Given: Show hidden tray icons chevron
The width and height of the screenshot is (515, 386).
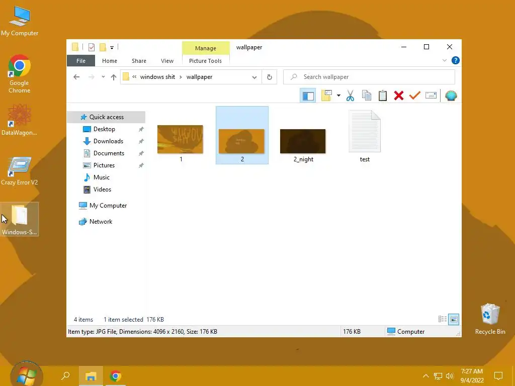Looking at the screenshot, I should coord(425,376).
